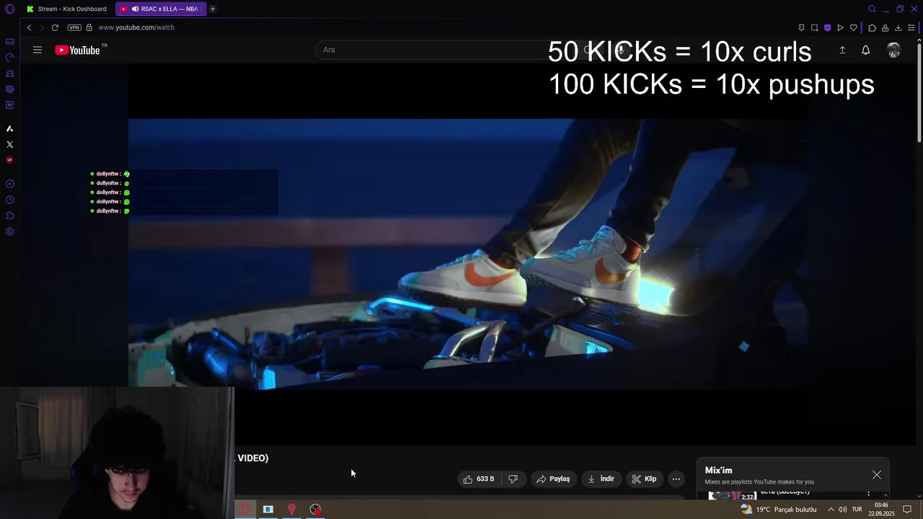Reload the current page

coord(55,27)
